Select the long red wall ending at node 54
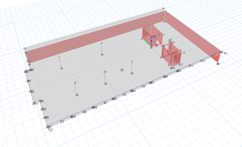 tap(96, 37)
